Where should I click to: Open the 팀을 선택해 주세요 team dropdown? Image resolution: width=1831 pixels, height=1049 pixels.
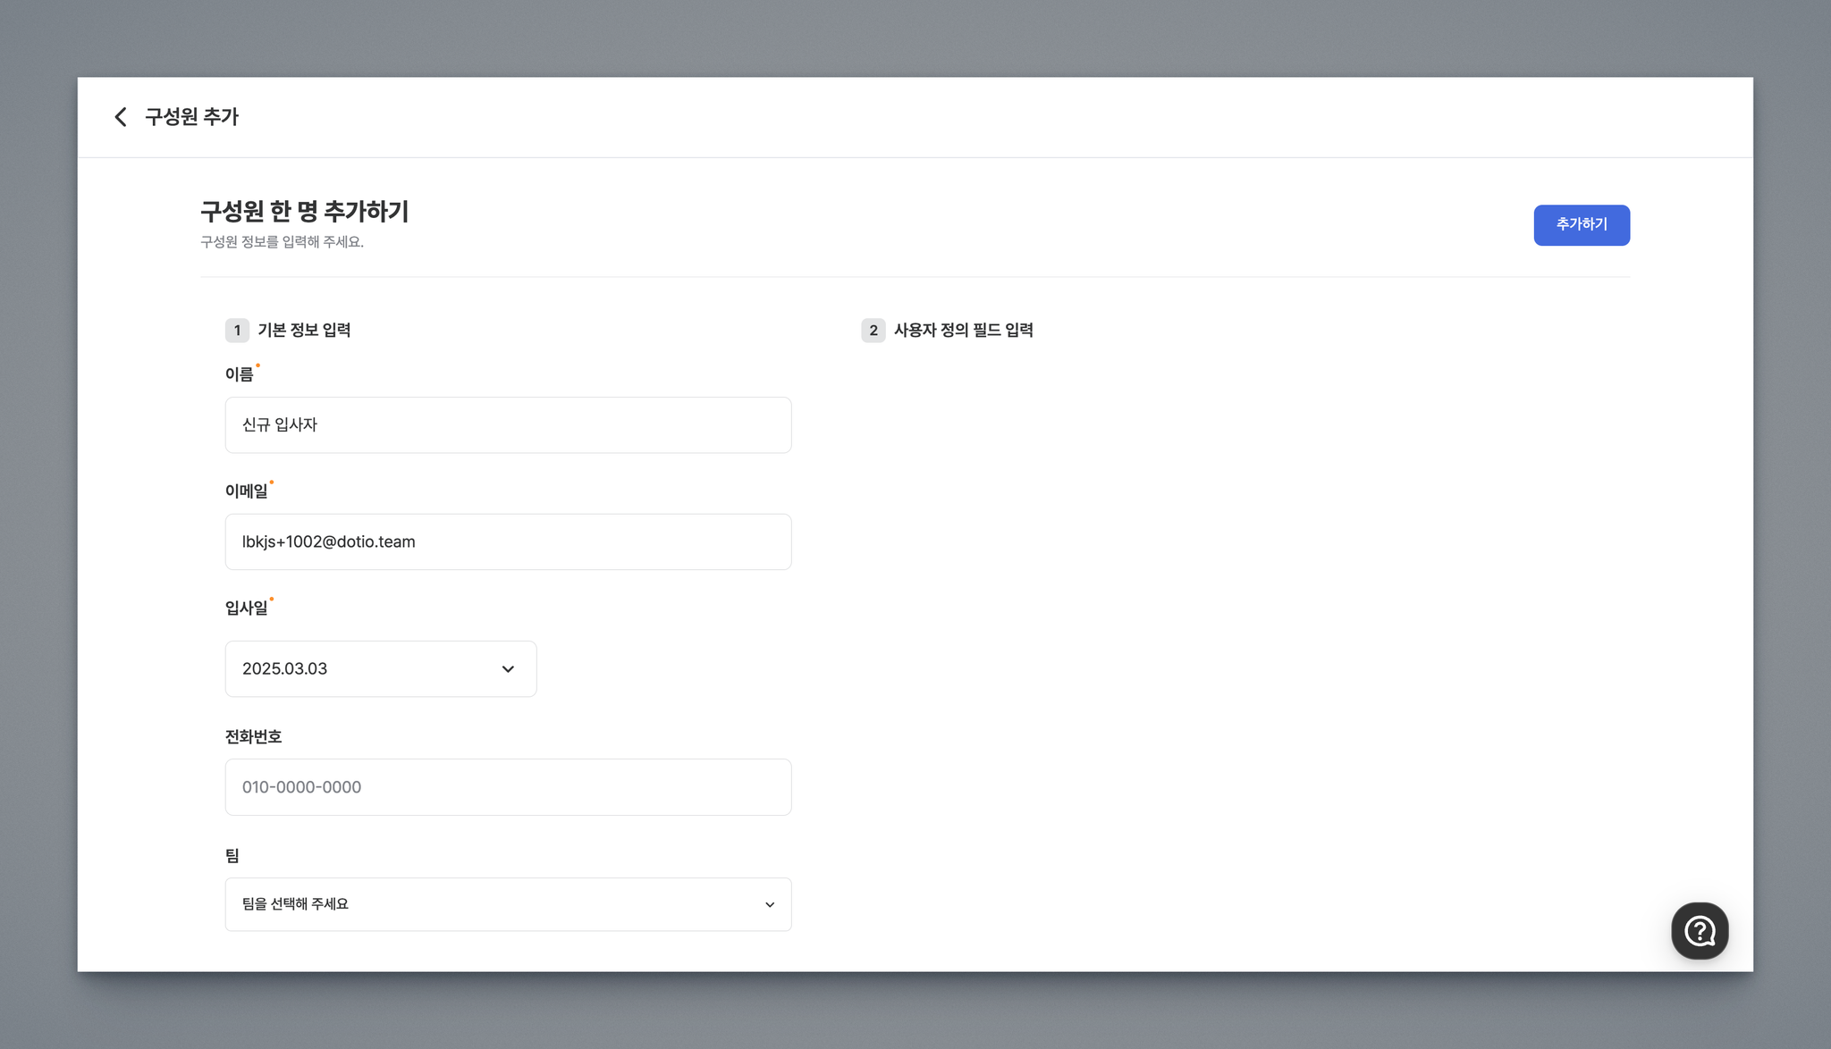pyautogui.click(x=508, y=904)
